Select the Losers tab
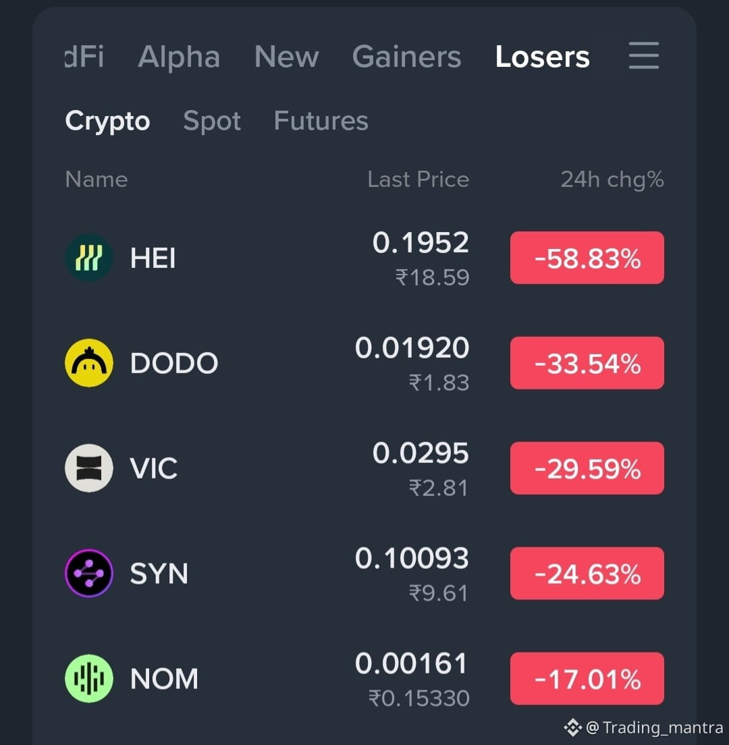Screen dimensions: 729x745 tap(542, 57)
